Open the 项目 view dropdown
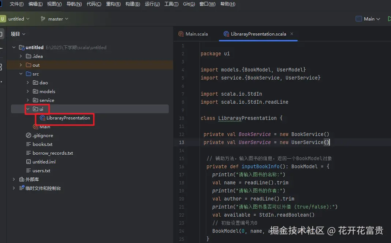391x243 pixels. (x=18, y=34)
